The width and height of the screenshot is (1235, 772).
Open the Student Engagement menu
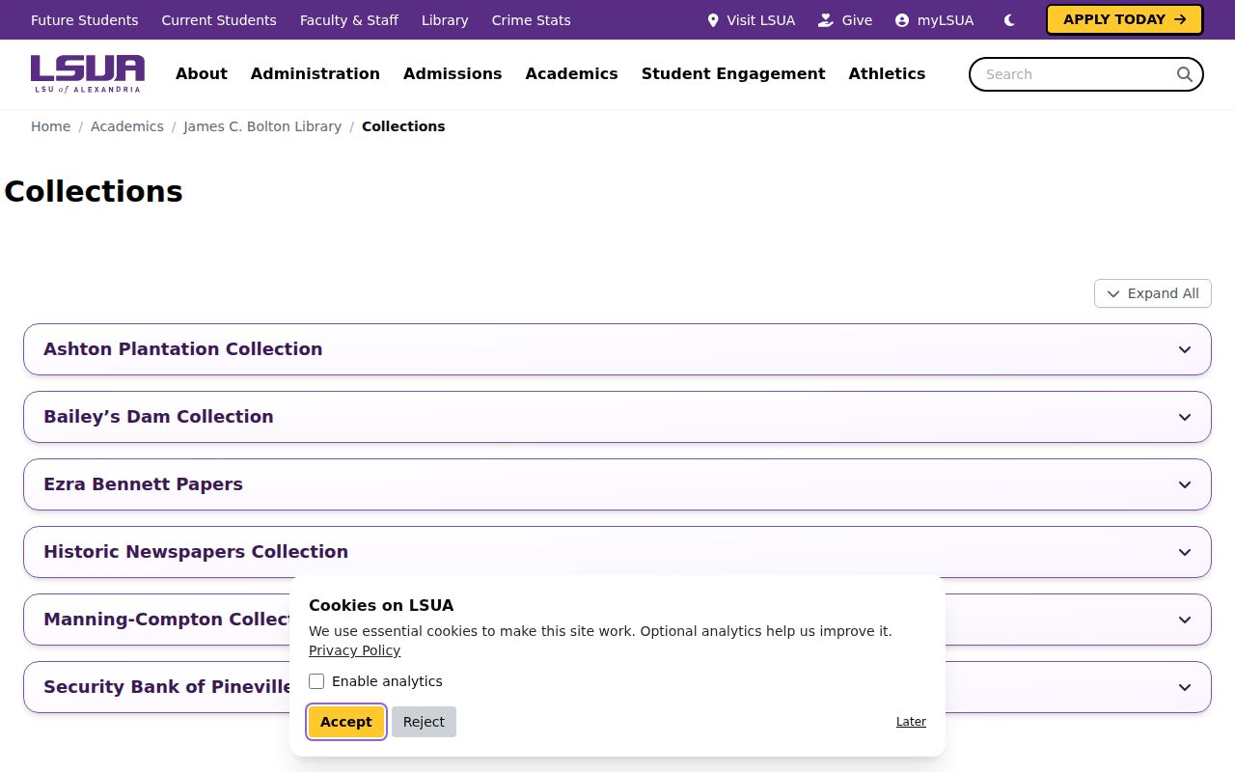click(733, 74)
